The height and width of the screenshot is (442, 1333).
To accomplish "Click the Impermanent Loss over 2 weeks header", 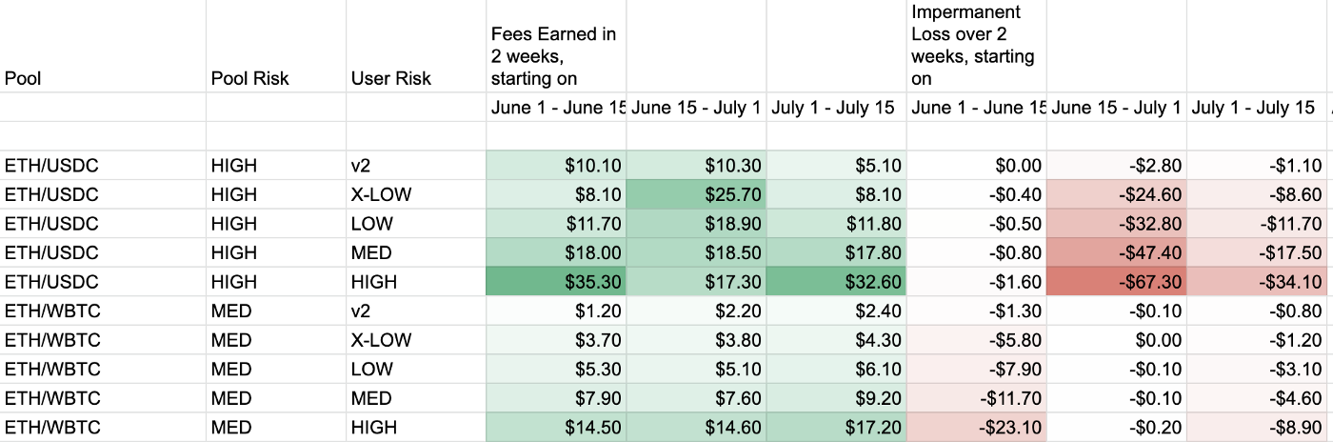I will 977,47.
